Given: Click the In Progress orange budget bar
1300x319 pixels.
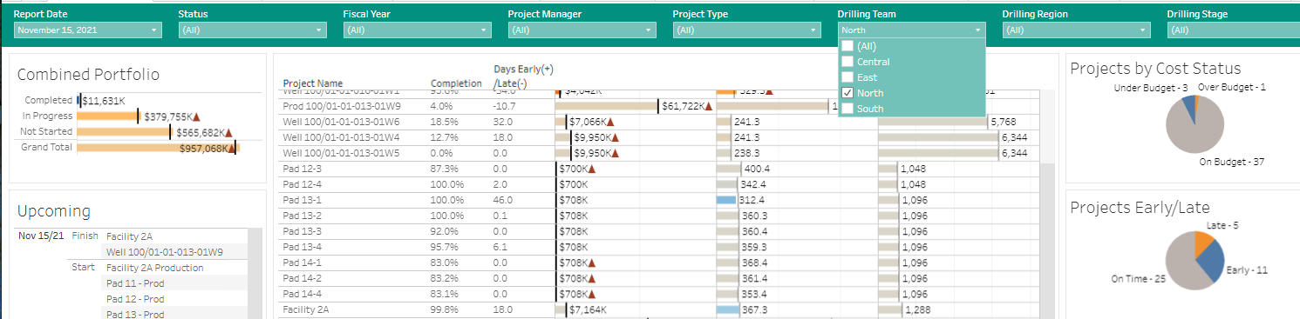Looking at the screenshot, I should tap(108, 116).
